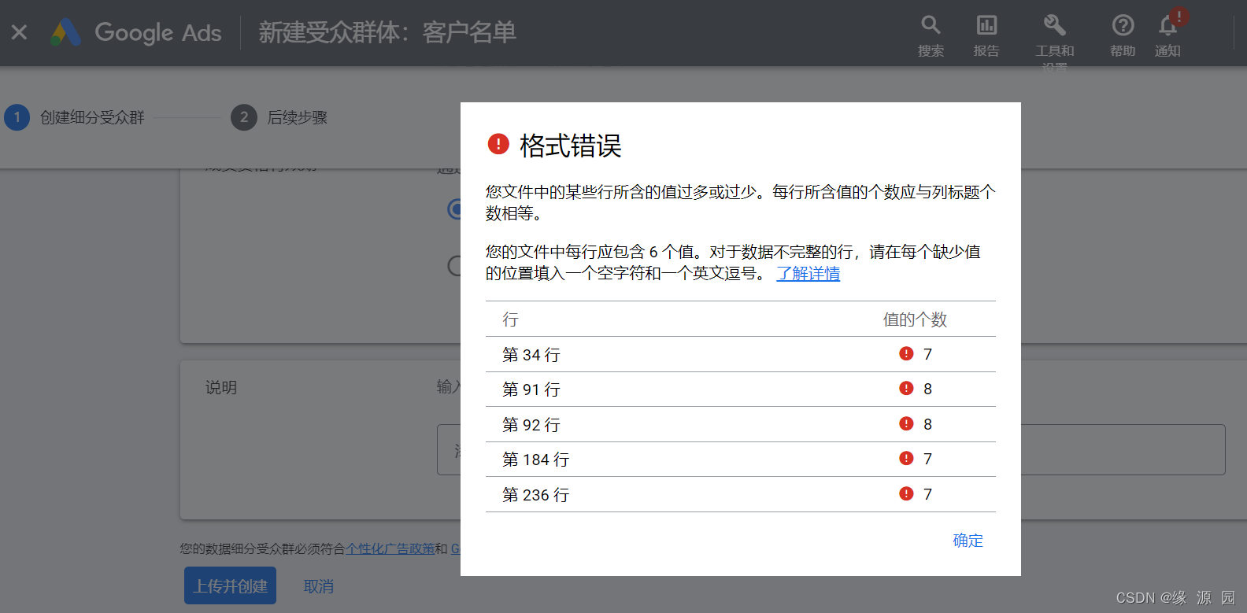Screen dimensions: 1247x613
Task: Show the 通知 notifications bell
Action: (x=1167, y=26)
